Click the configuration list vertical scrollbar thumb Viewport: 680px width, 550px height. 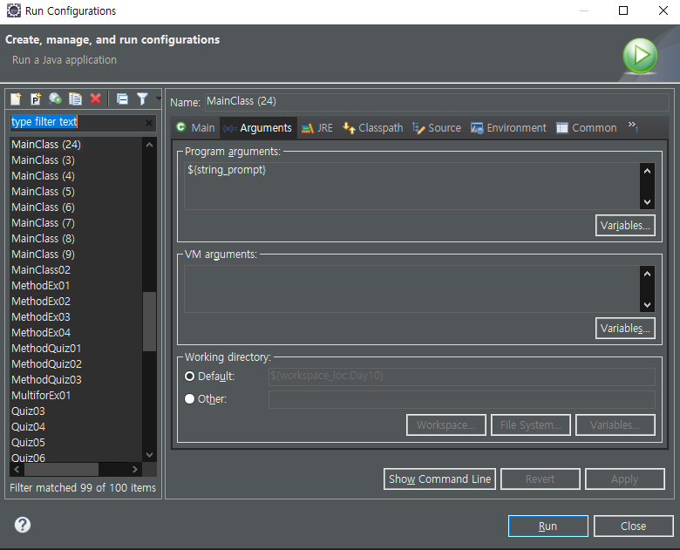coord(150,321)
